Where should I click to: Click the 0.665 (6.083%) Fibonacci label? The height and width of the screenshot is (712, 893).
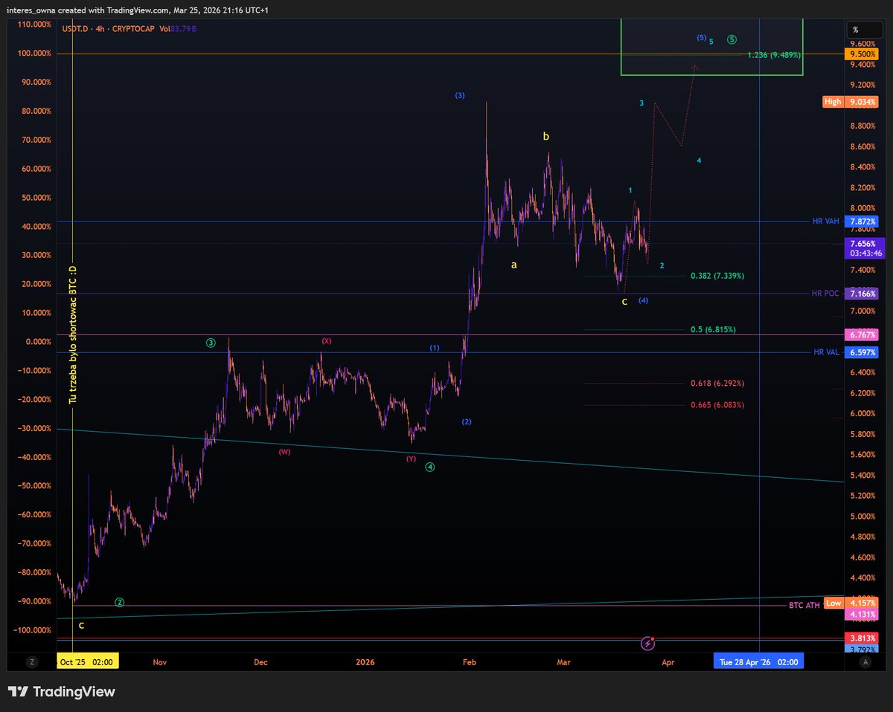pyautogui.click(x=717, y=405)
